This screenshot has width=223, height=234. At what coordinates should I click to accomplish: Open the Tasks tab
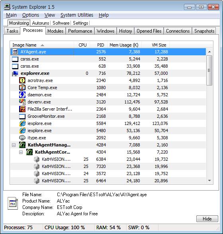pos(12,31)
